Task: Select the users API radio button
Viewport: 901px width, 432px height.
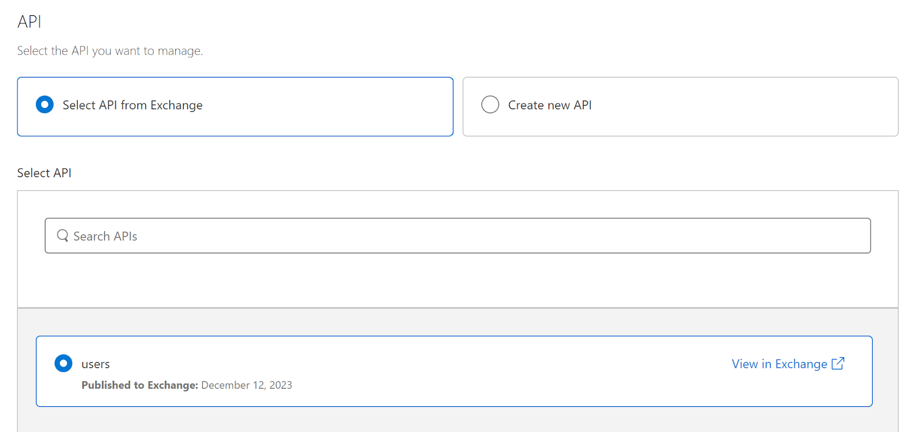Action: click(x=63, y=363)
